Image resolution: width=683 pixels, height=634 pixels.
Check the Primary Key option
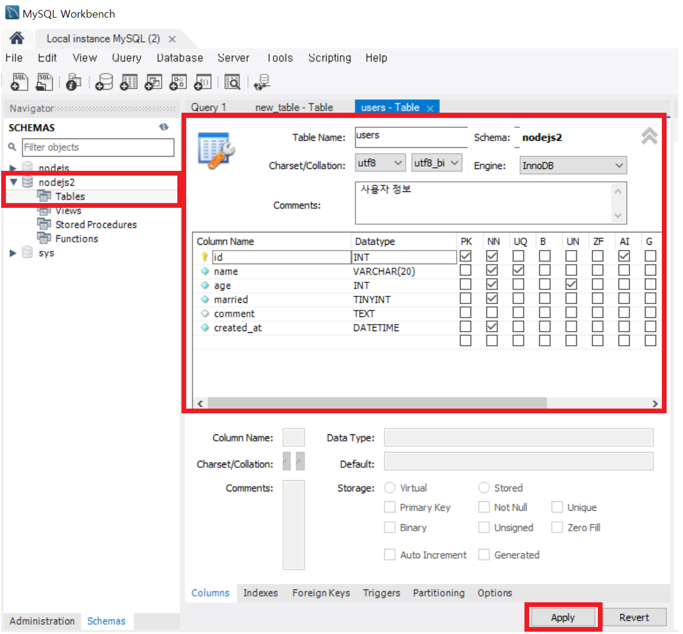point(389,507)
